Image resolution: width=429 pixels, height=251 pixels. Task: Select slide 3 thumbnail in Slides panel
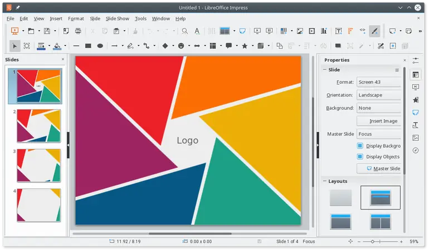click(x=38, y=165)
